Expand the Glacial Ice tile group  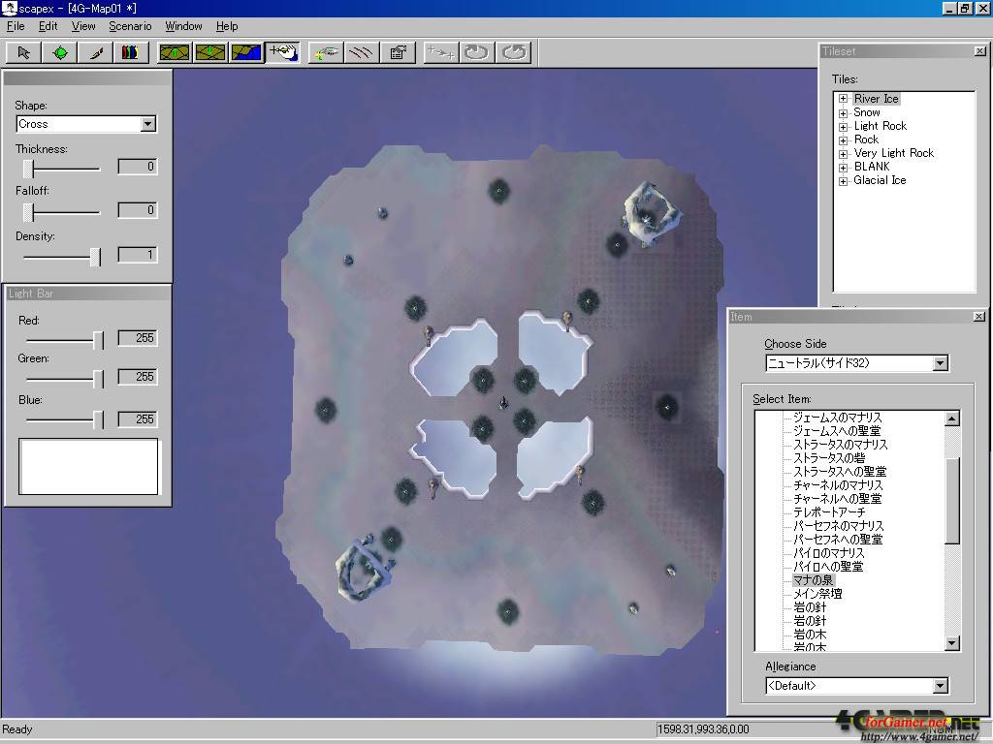(843, 181)
